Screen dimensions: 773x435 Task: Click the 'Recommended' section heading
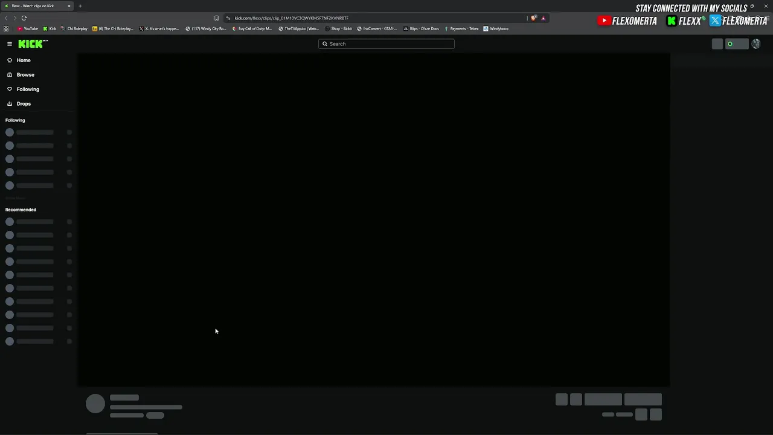click(x=21, y=210)
